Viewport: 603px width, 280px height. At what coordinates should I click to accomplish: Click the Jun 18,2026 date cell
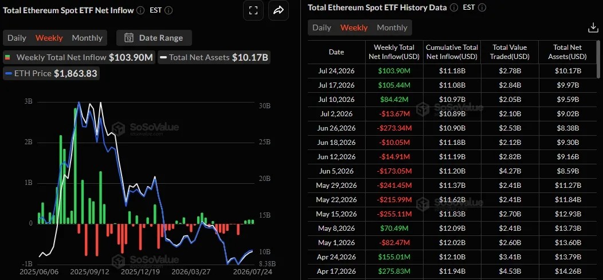pyautogui.click(x=336, y=142)
